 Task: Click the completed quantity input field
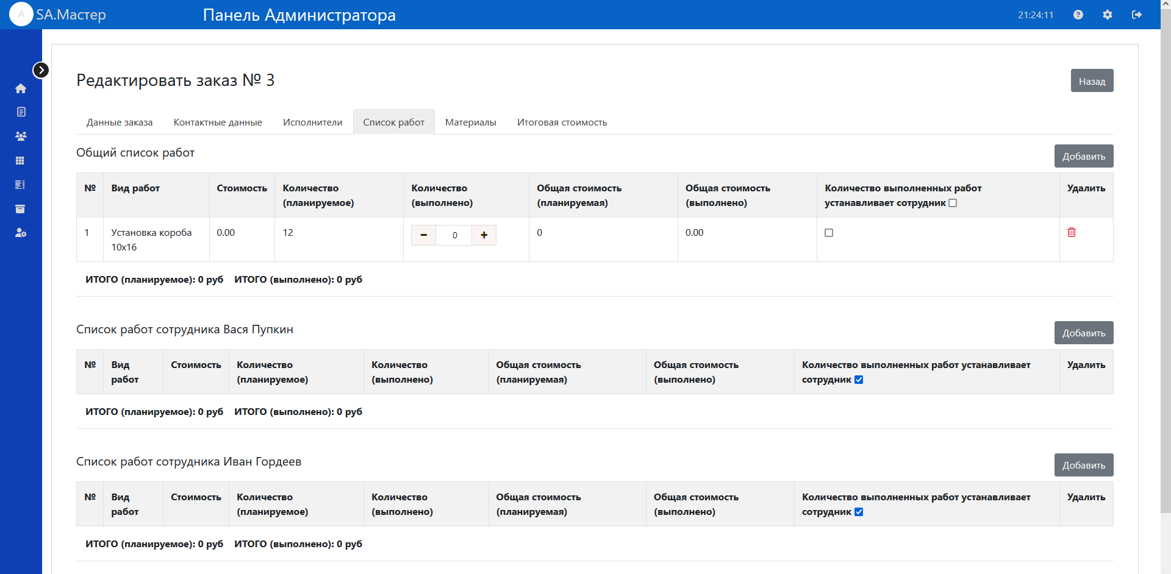(x=454, y=235)
